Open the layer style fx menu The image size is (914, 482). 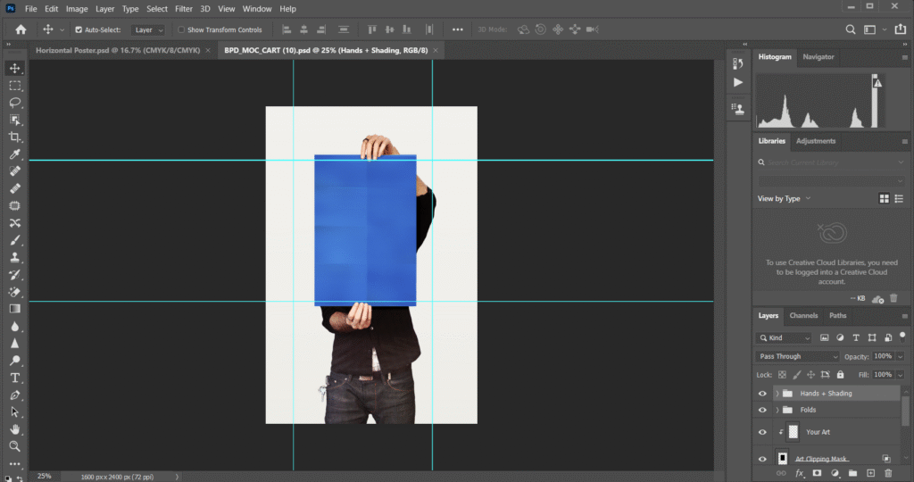[800, 472]
